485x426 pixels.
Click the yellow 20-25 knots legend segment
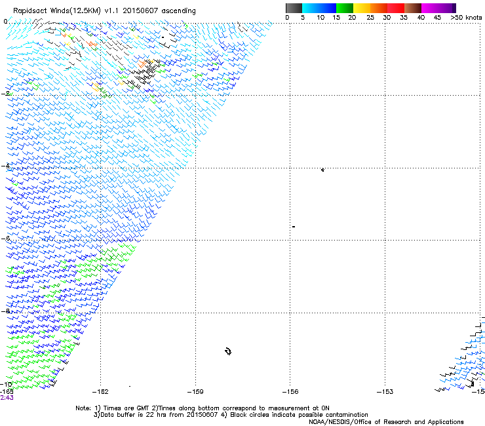pyautogui.click(x=362, y=8)
